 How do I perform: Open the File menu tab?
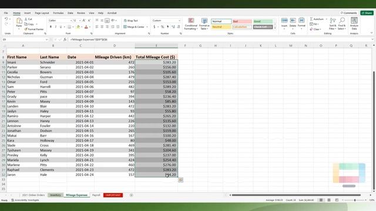pos(6,13)
